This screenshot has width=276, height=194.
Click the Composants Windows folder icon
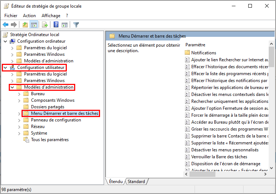[x=26, y=100]
